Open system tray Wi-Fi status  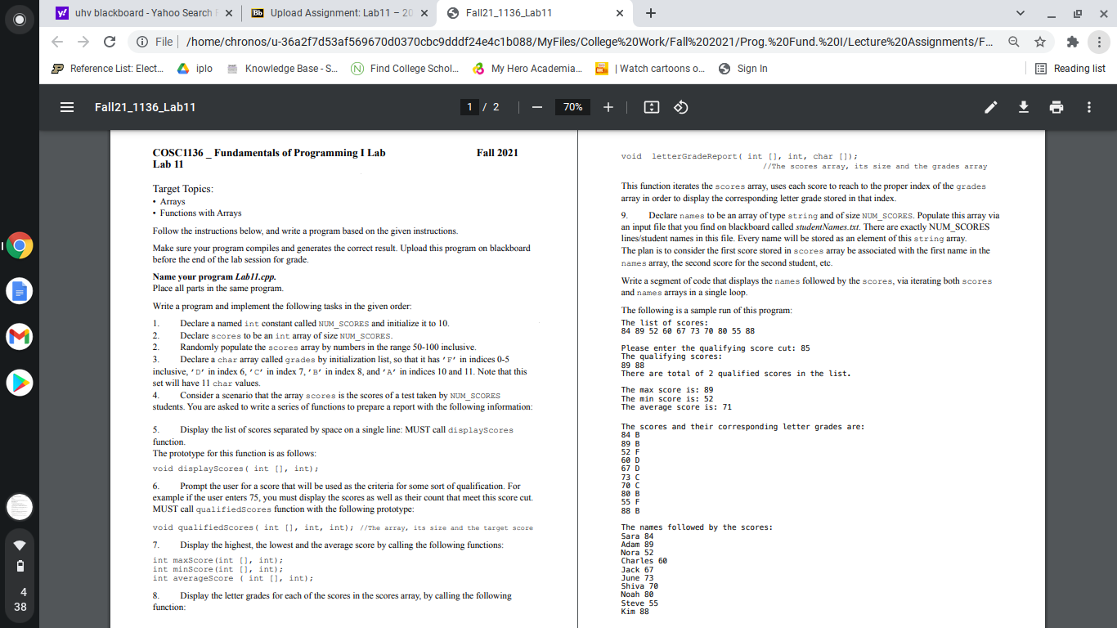click(x=20, y=545)
